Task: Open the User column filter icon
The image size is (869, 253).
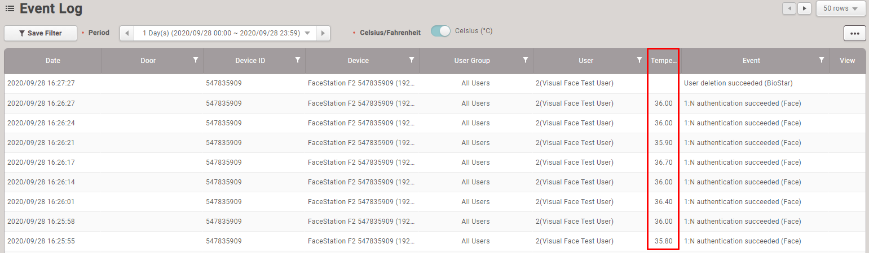Action: coord(639,60)
